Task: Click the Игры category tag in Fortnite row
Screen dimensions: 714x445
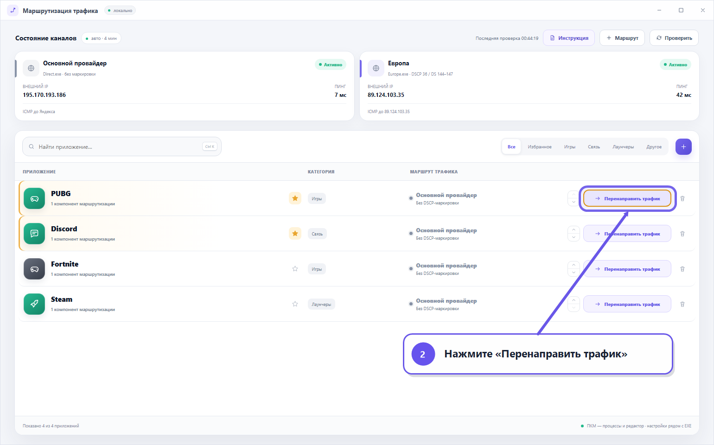Action: click(317, 269)
